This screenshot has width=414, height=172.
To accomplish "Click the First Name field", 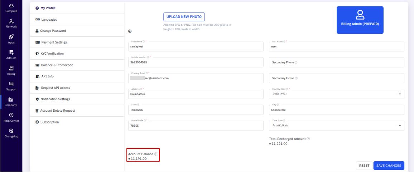I will pyautogui.click(x=196, y=46).
